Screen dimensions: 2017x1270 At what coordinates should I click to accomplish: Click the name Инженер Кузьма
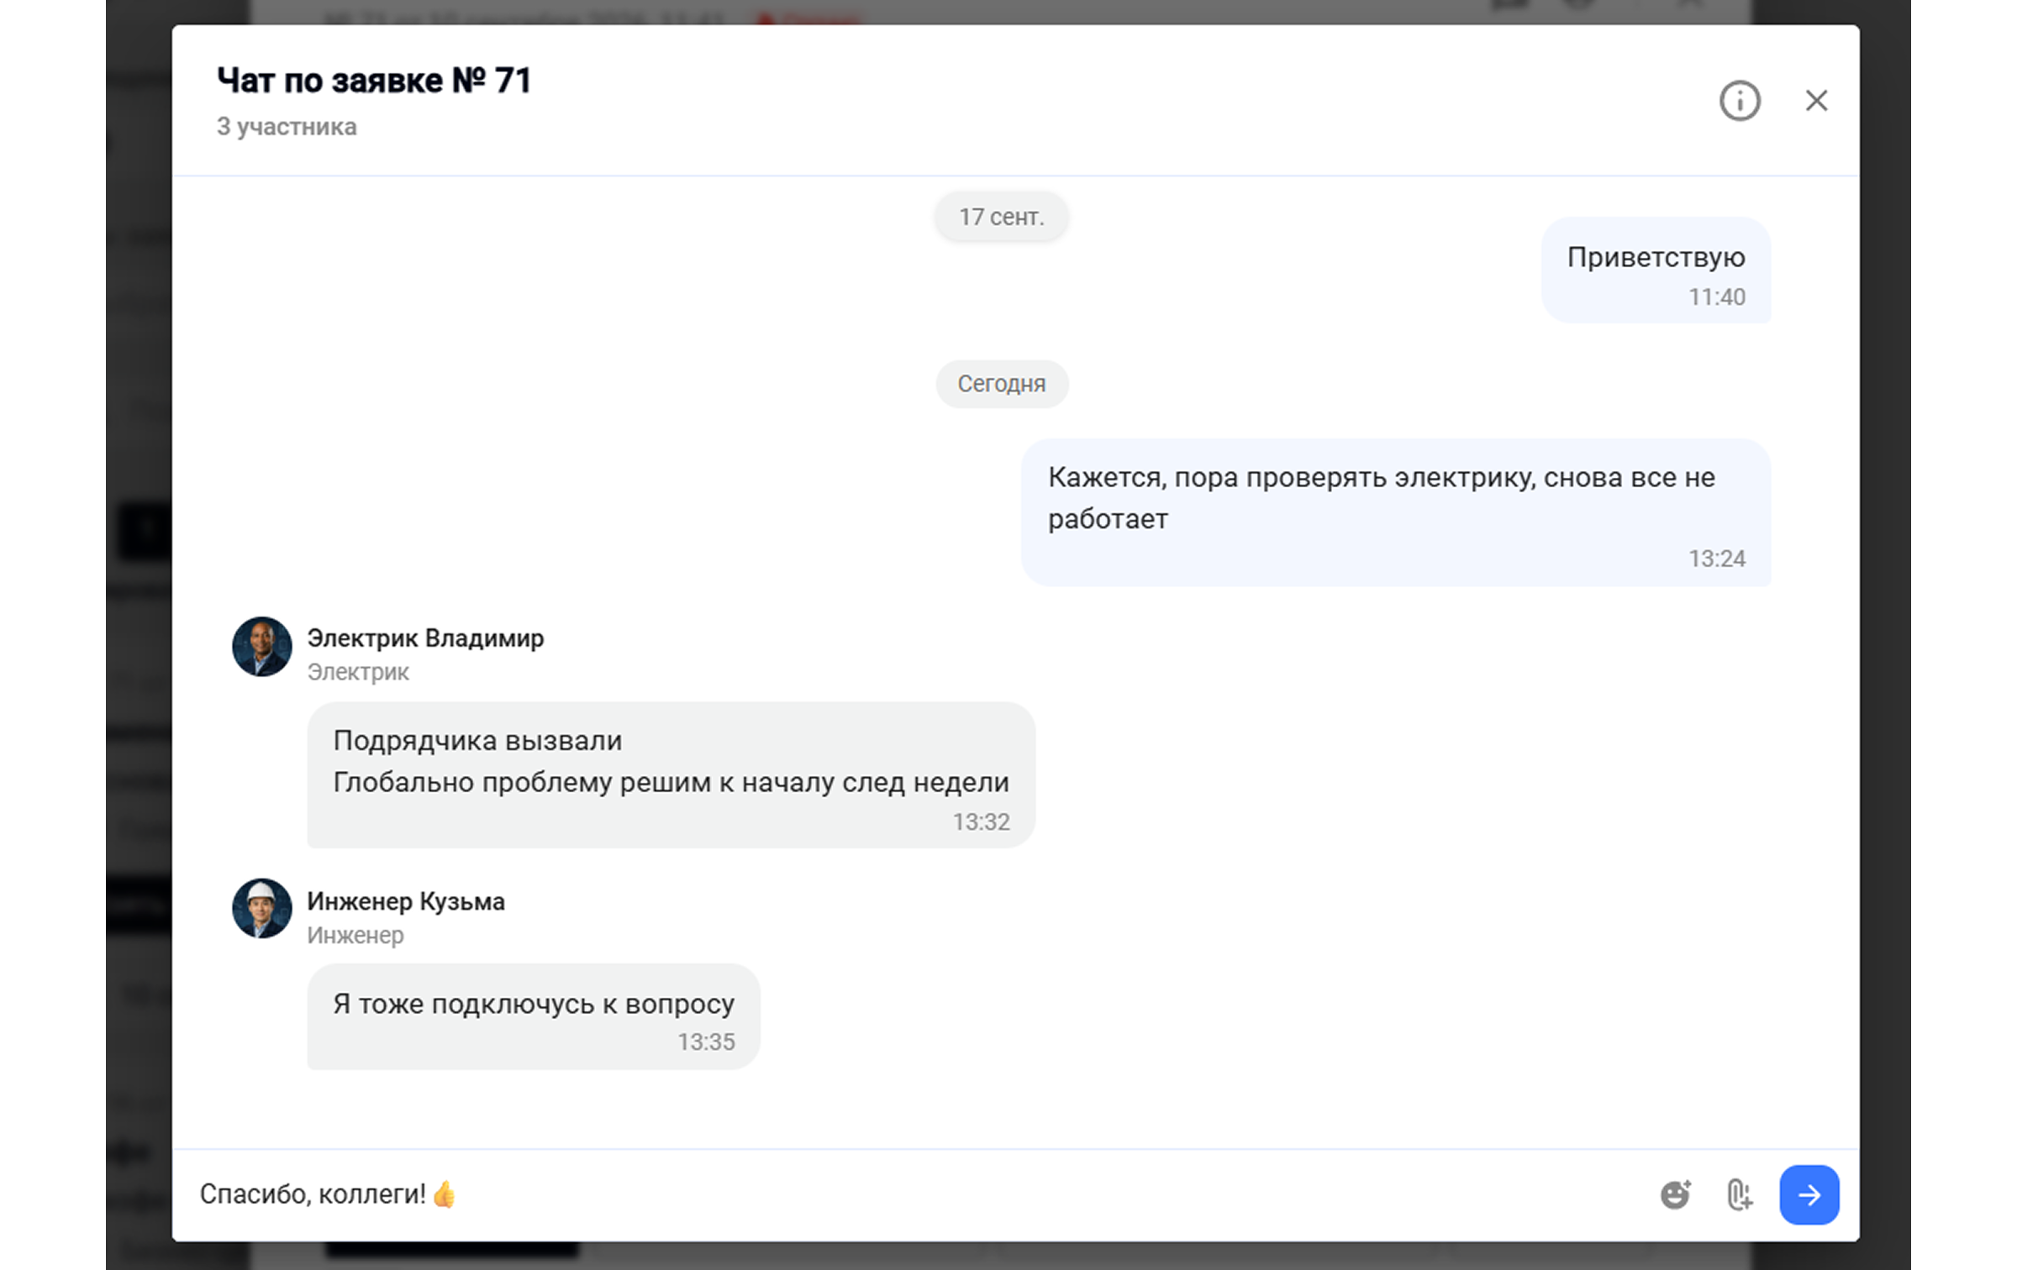click(x=406, y=901)
